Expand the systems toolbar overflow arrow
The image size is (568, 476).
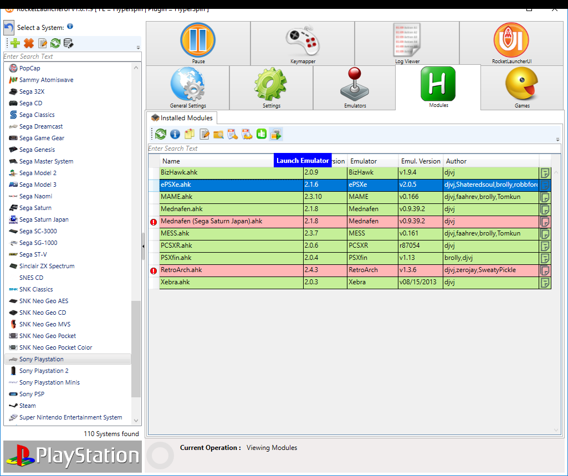point(138,48)
